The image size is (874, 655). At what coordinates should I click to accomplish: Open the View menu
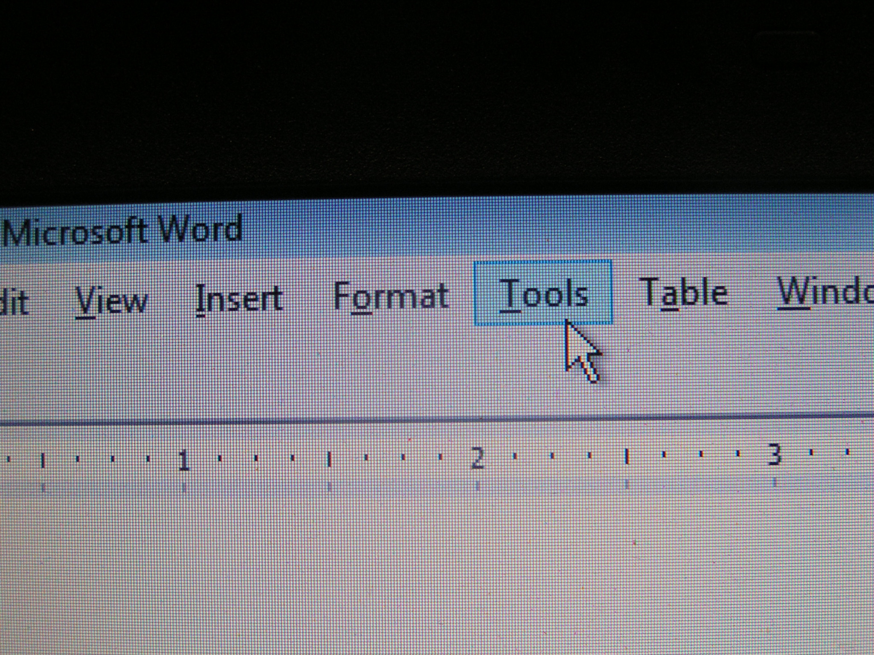click(x=111, y=301)
